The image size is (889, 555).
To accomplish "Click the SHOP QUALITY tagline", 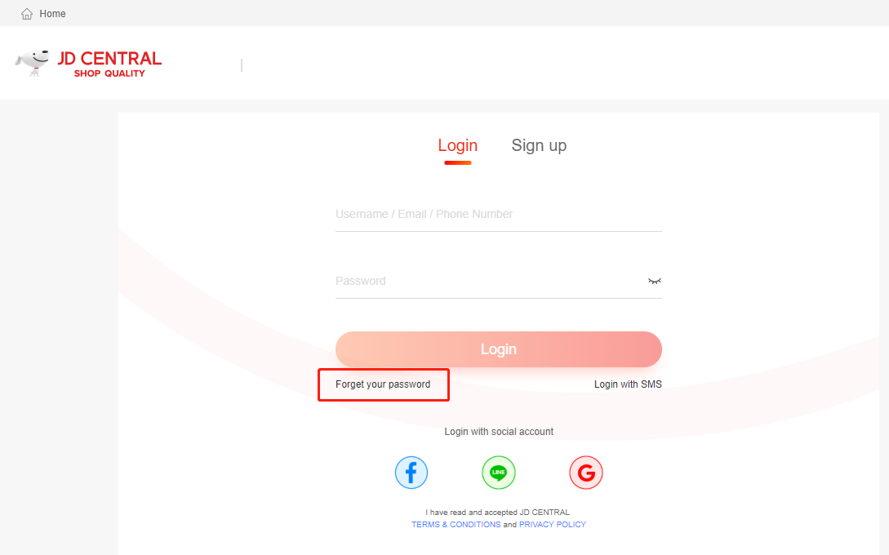I will pyautogui.click(x=109, y=73).
